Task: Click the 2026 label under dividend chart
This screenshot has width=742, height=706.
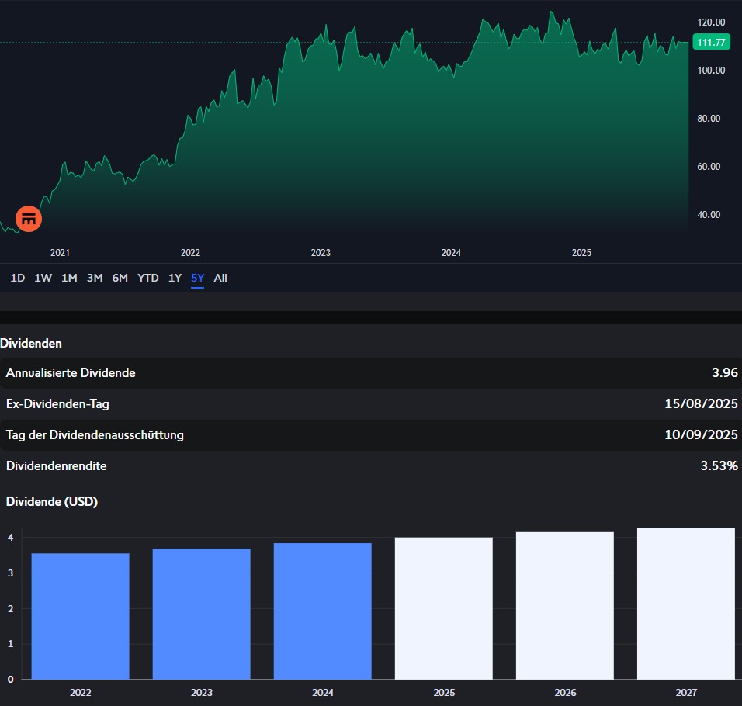Action: (x=565, y=693)
